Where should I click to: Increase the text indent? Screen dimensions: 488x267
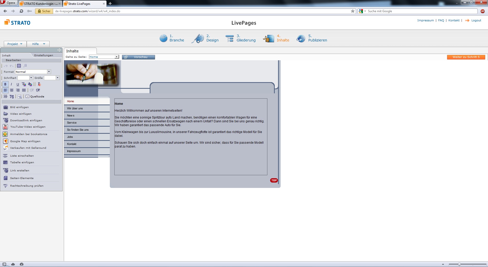tap(38, 90)
